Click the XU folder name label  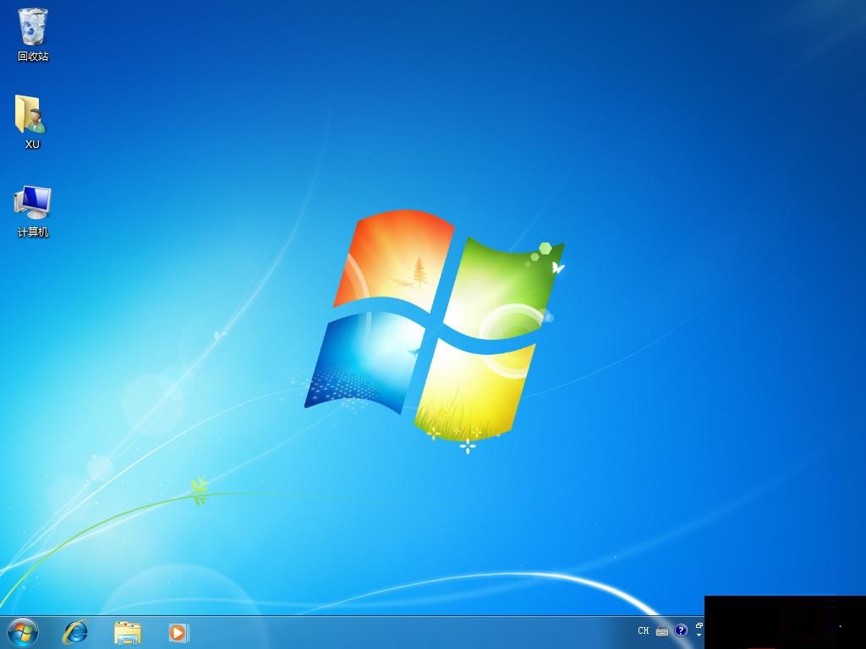tap(32, 145)
